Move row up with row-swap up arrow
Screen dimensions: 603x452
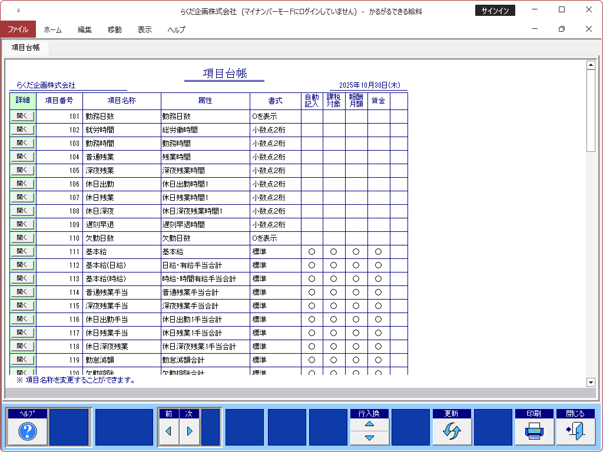tap(369, 424)
